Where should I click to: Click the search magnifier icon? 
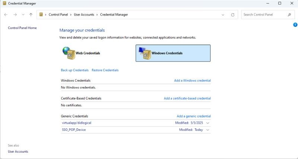pyautogui.click(x=289, y=15)
